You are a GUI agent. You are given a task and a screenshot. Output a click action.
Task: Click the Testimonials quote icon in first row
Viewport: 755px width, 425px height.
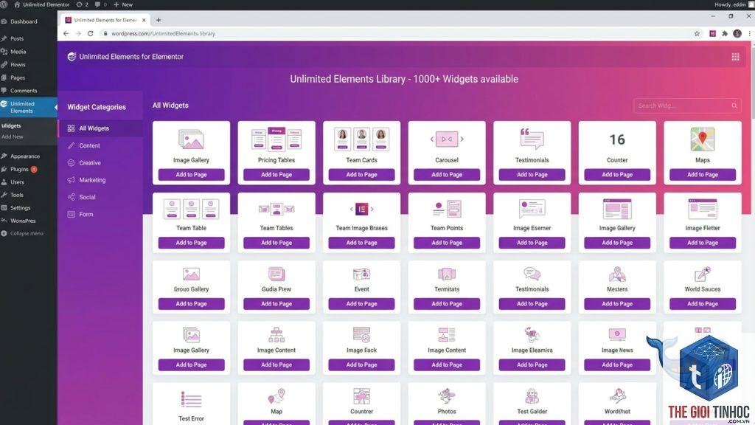coord(532,139)
